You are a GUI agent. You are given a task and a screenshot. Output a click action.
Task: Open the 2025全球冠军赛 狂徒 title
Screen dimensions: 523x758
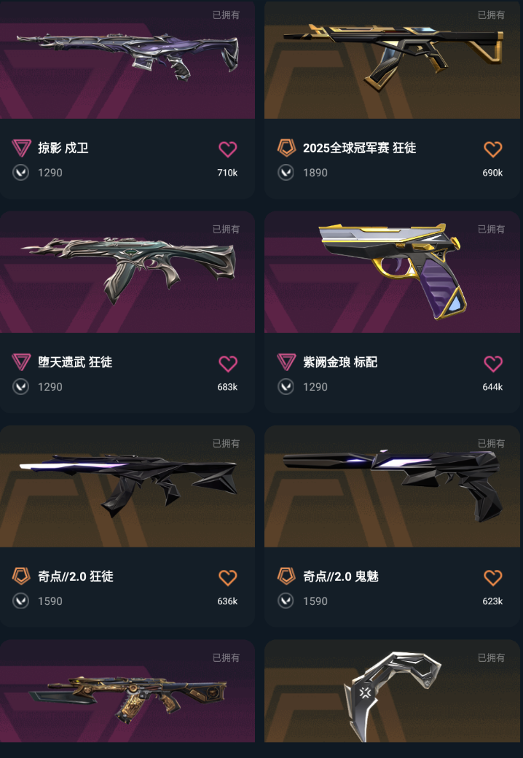tap(359, 148)
